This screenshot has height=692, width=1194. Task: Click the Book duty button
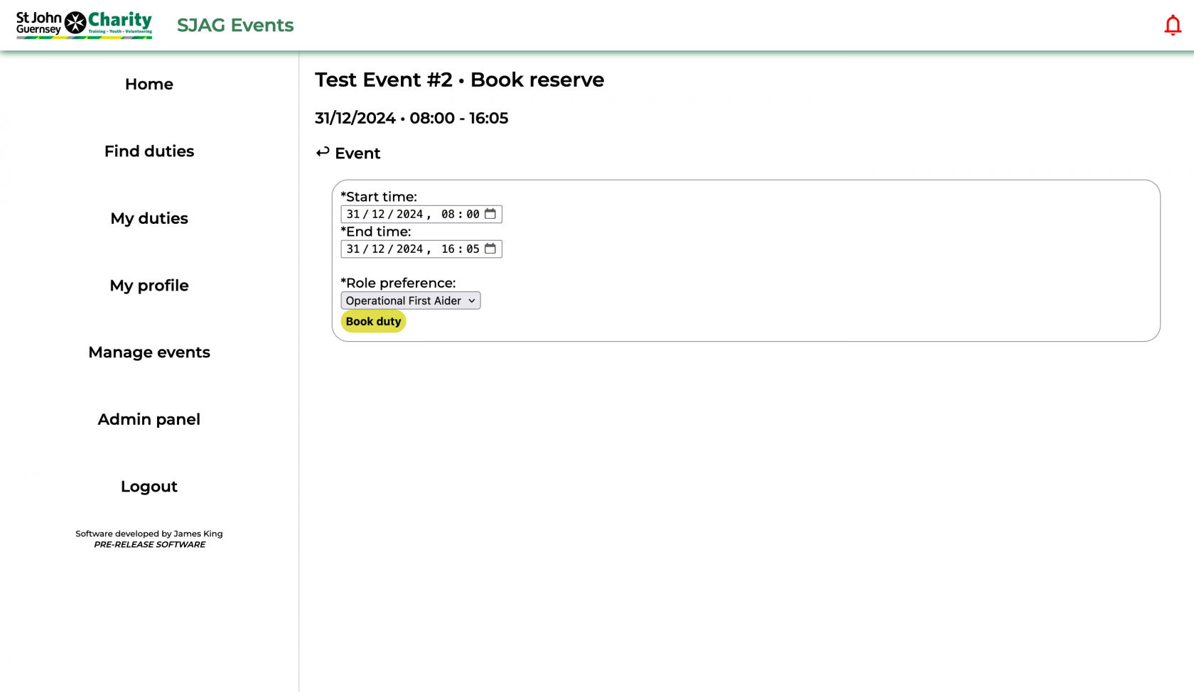click(373, 321)
